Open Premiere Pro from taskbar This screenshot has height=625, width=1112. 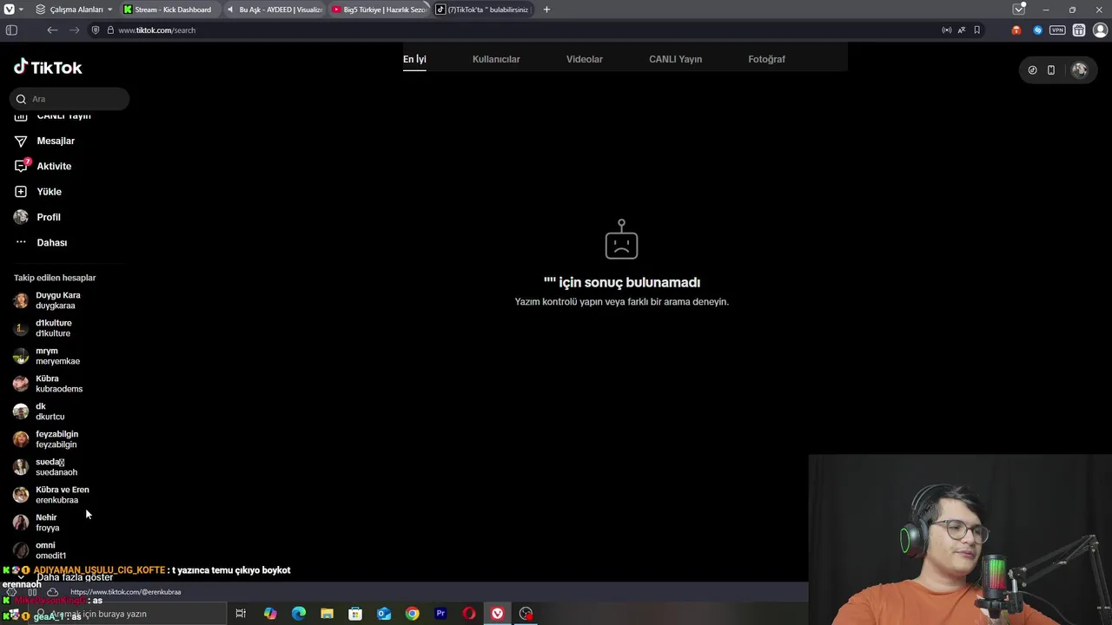[440, 614]
